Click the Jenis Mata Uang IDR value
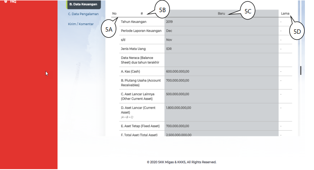 tap(169, 49)
